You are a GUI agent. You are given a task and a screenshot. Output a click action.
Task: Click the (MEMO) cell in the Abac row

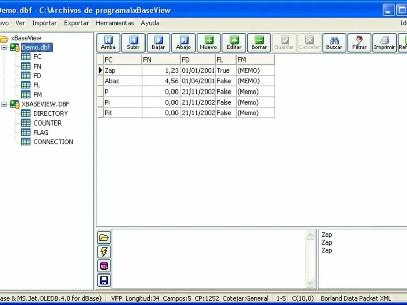[x=255, y=81]
